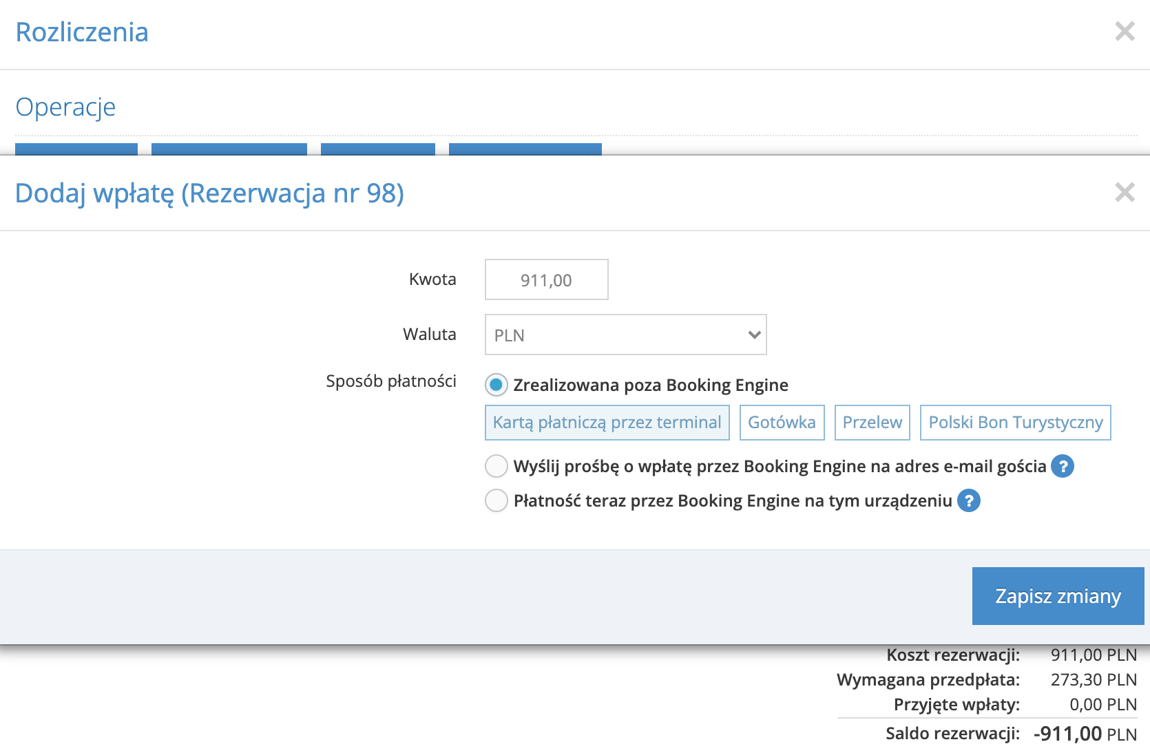Click the Kwota amount field
Screen dimensions: 1150x753
click(546, 279)
